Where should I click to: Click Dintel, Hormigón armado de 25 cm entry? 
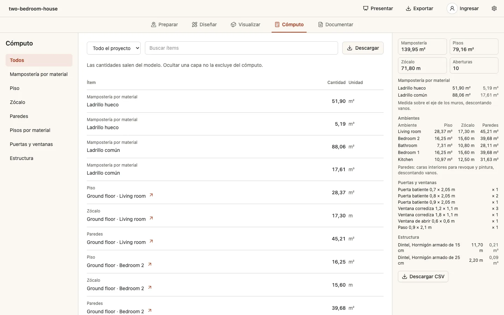coord(448,260)
